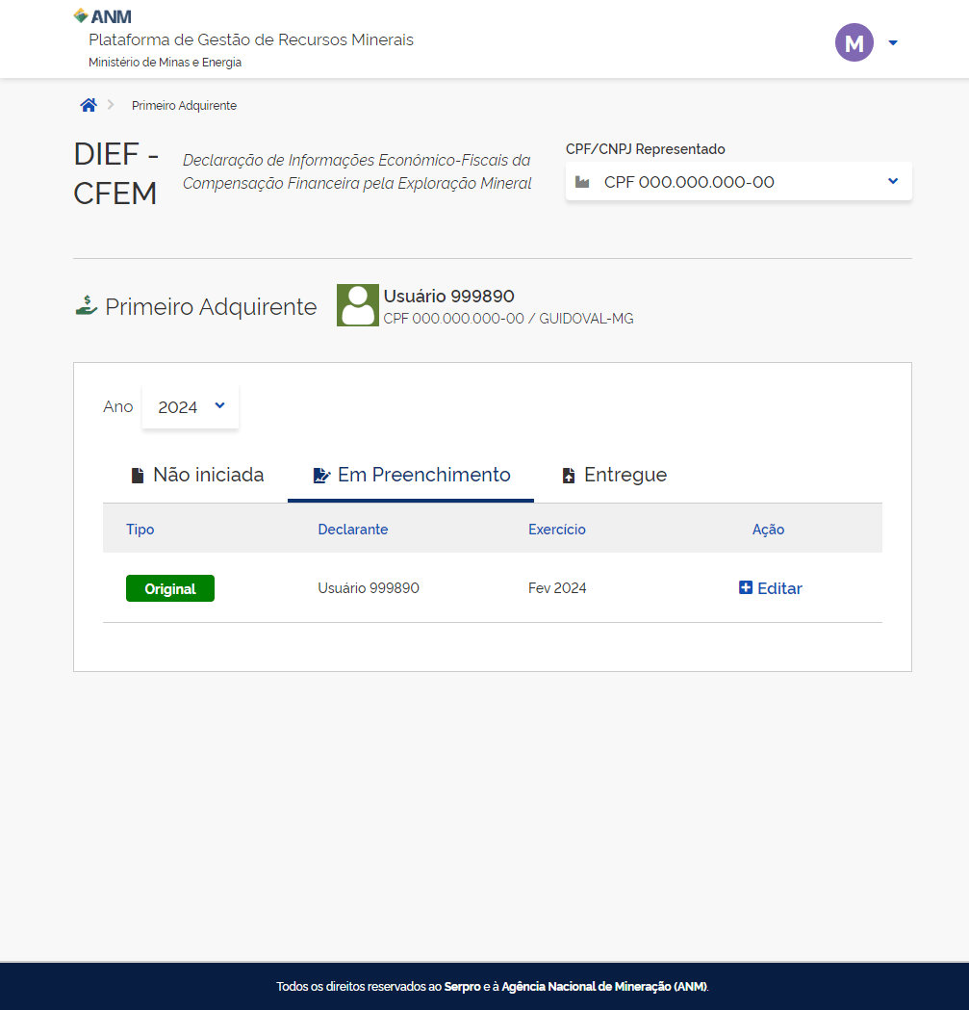Image resolution: width=969 pixels, height=1010 pixels.
Task: Click the Não iniciada document icon
Action: (x=138, y=476)
